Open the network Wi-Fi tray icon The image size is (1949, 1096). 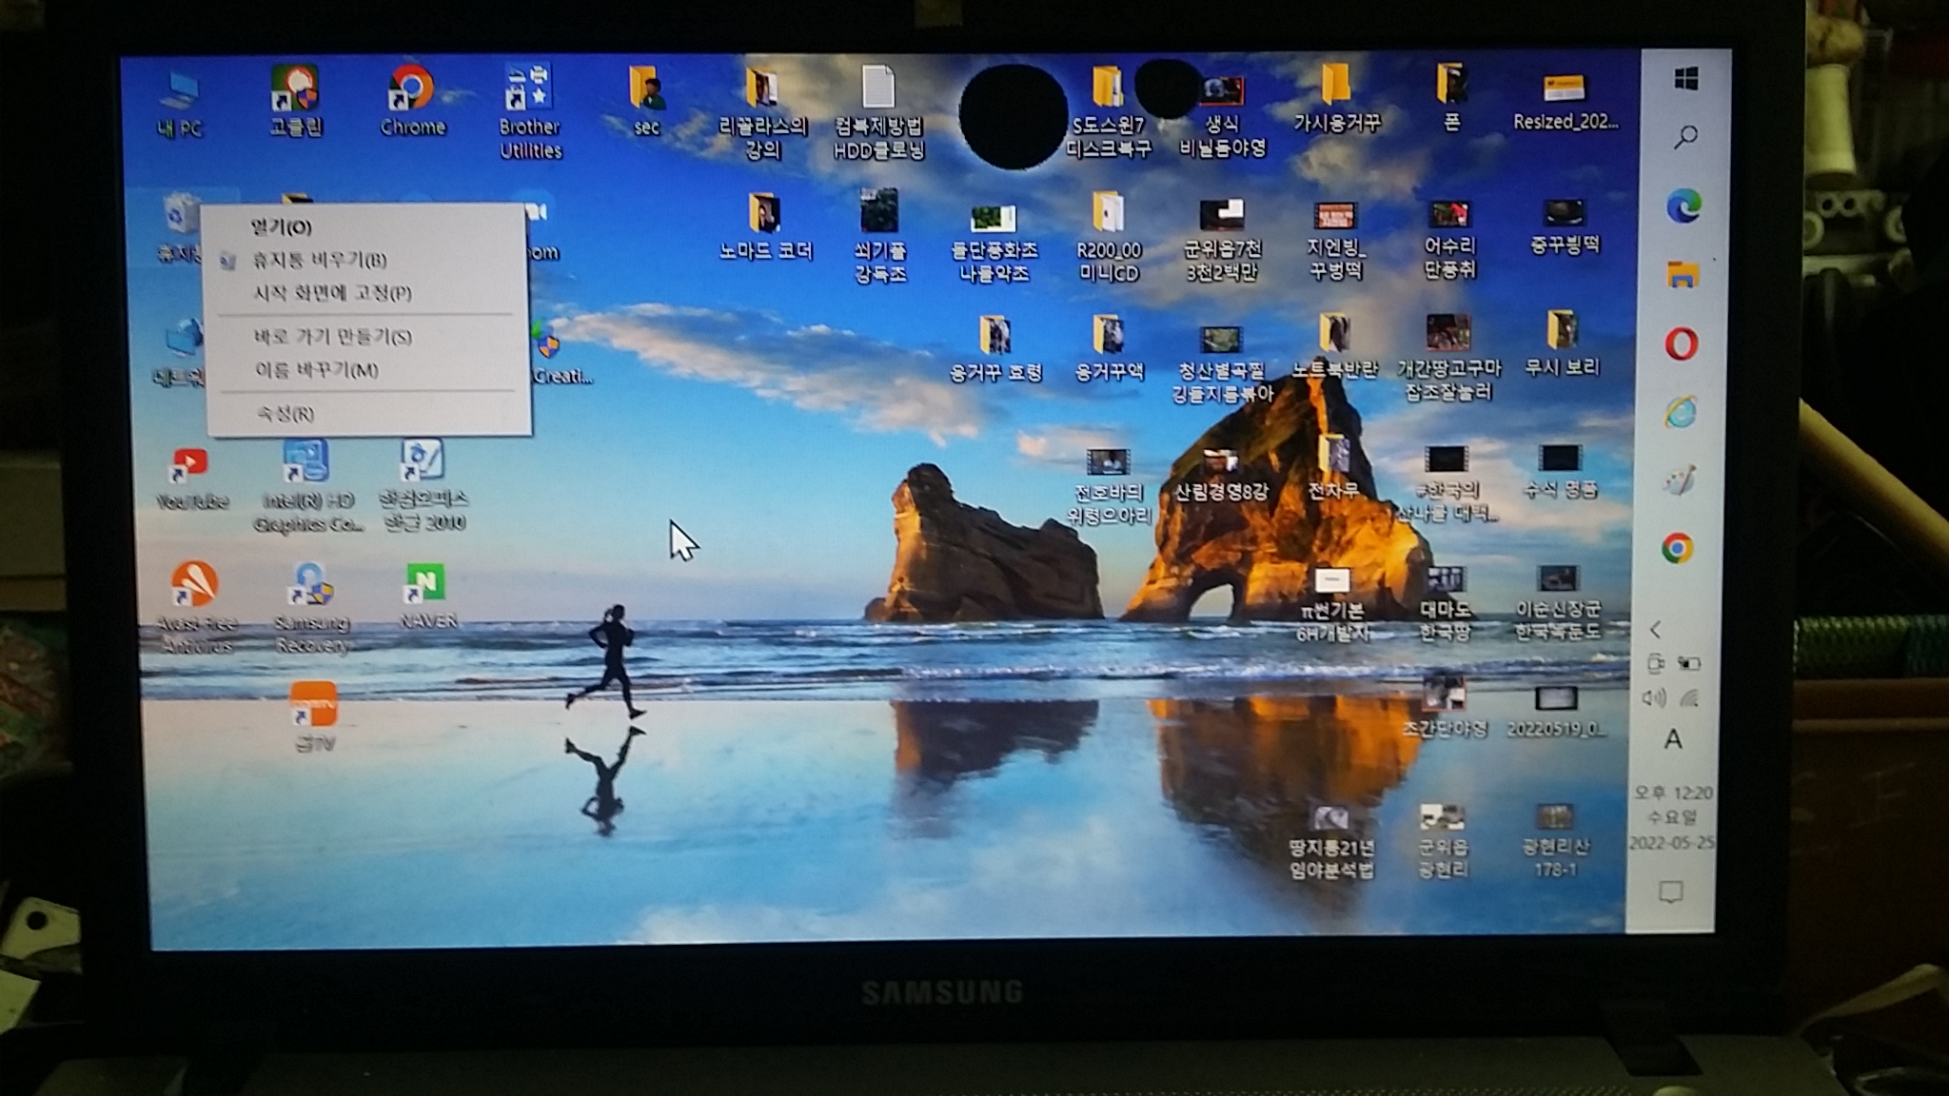click(1689, 698)
